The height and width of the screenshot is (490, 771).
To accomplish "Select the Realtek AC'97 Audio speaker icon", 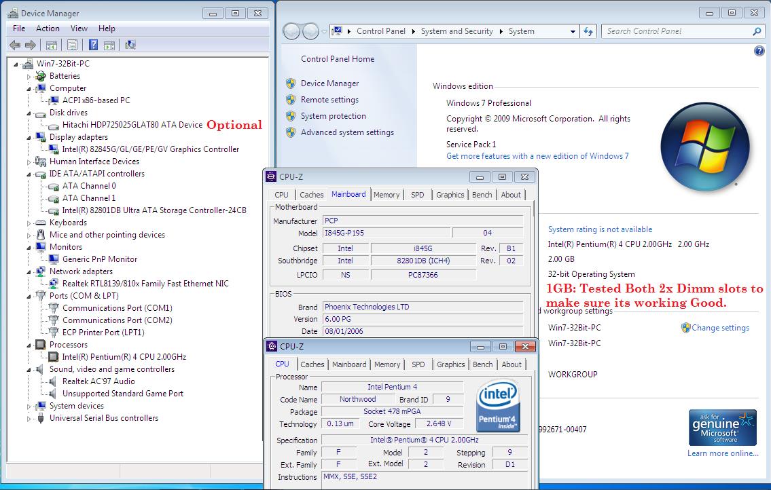I will click(x=52, y=381).
